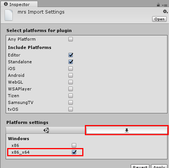The image size is (169, 168).
Task: Enable the iOS platform checkbox
Action: click(x=71, y=69)
